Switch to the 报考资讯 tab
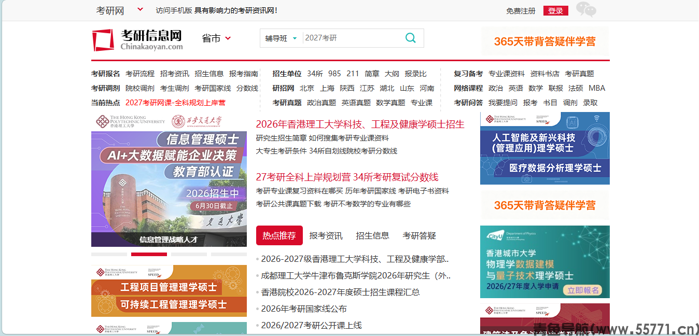 click(x=326, y=235)
